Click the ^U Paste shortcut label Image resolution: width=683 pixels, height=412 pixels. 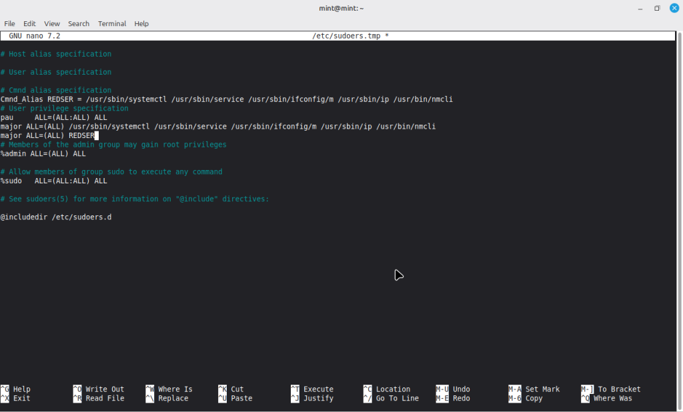coord(235,399)
